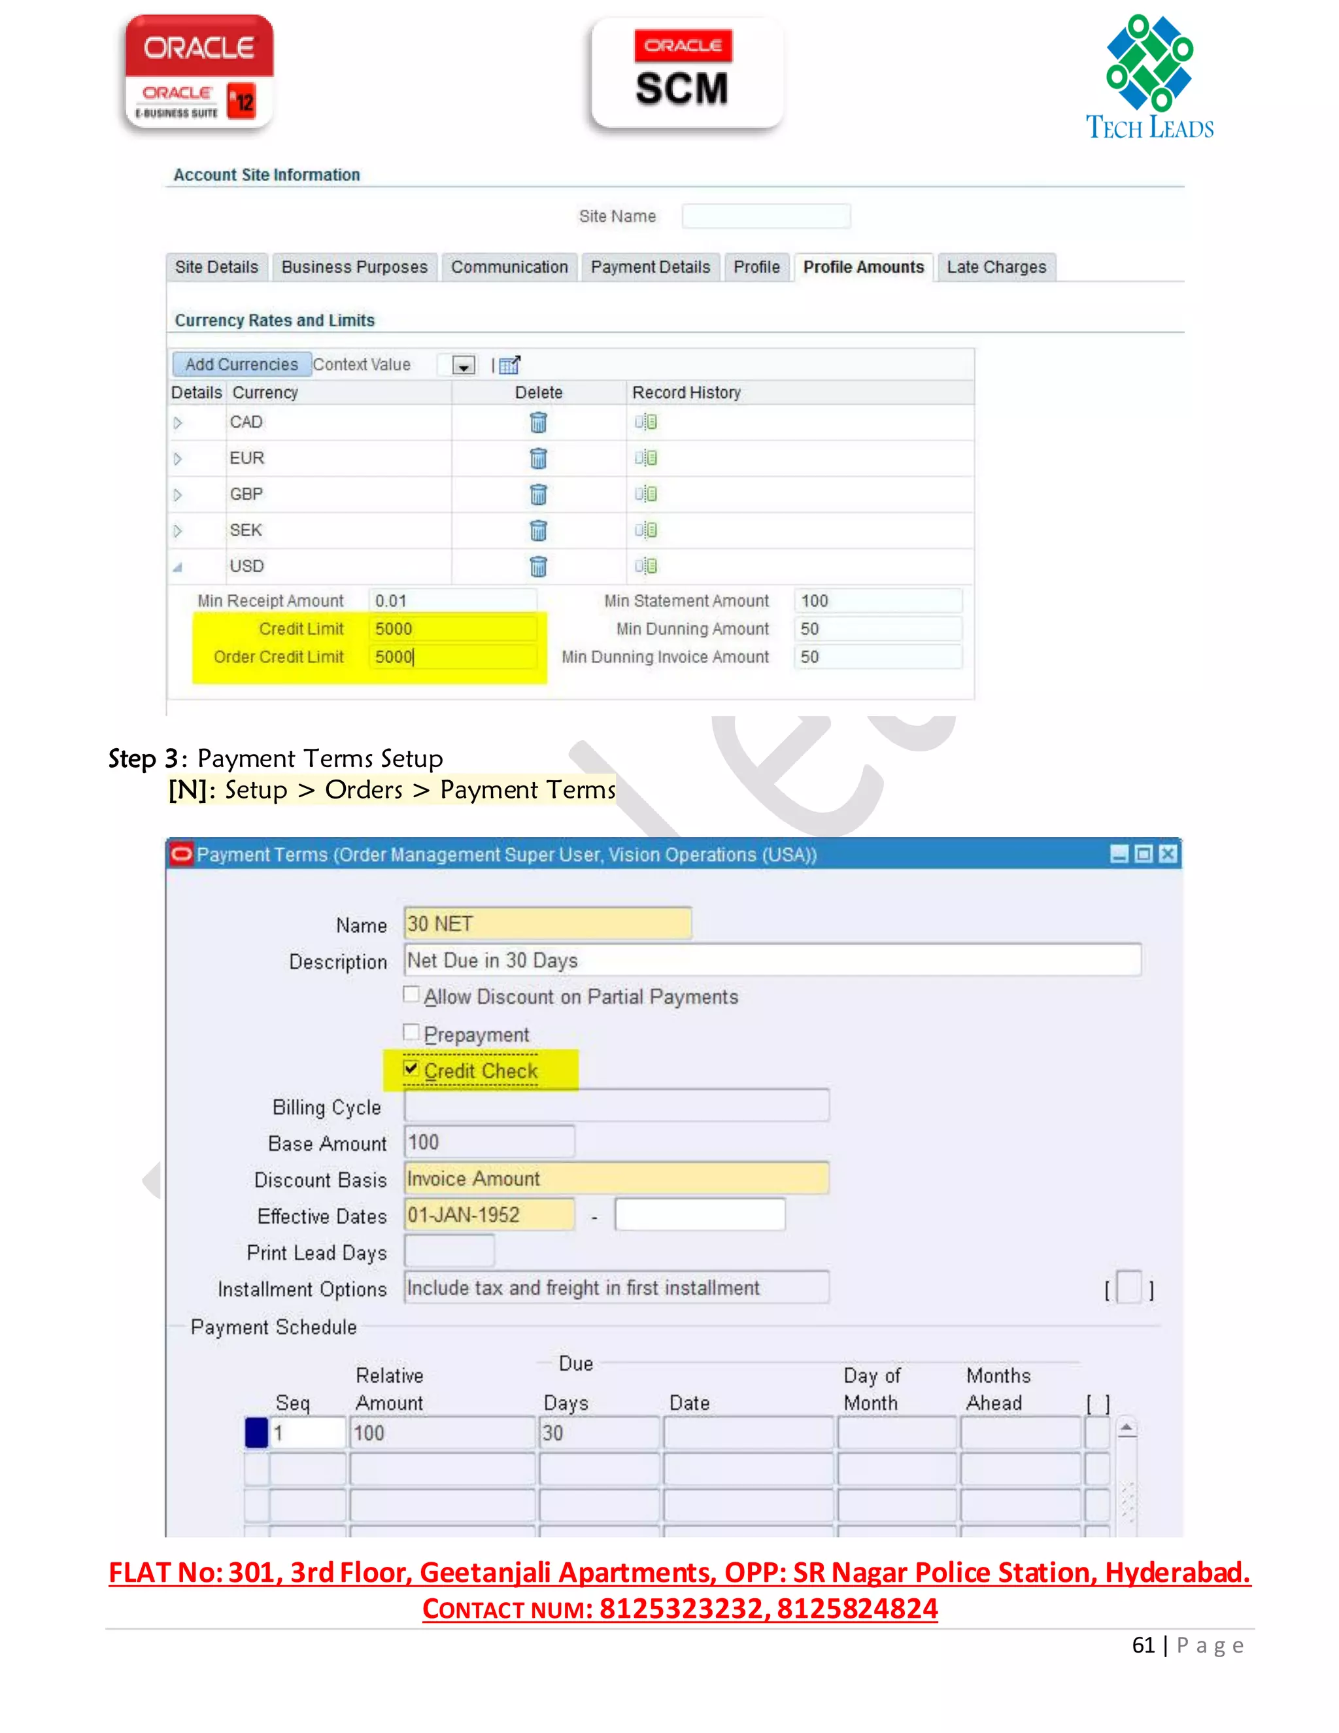Check Allow Discount on Partial Payments
1339x1733 pixels.
click(411, 994)
